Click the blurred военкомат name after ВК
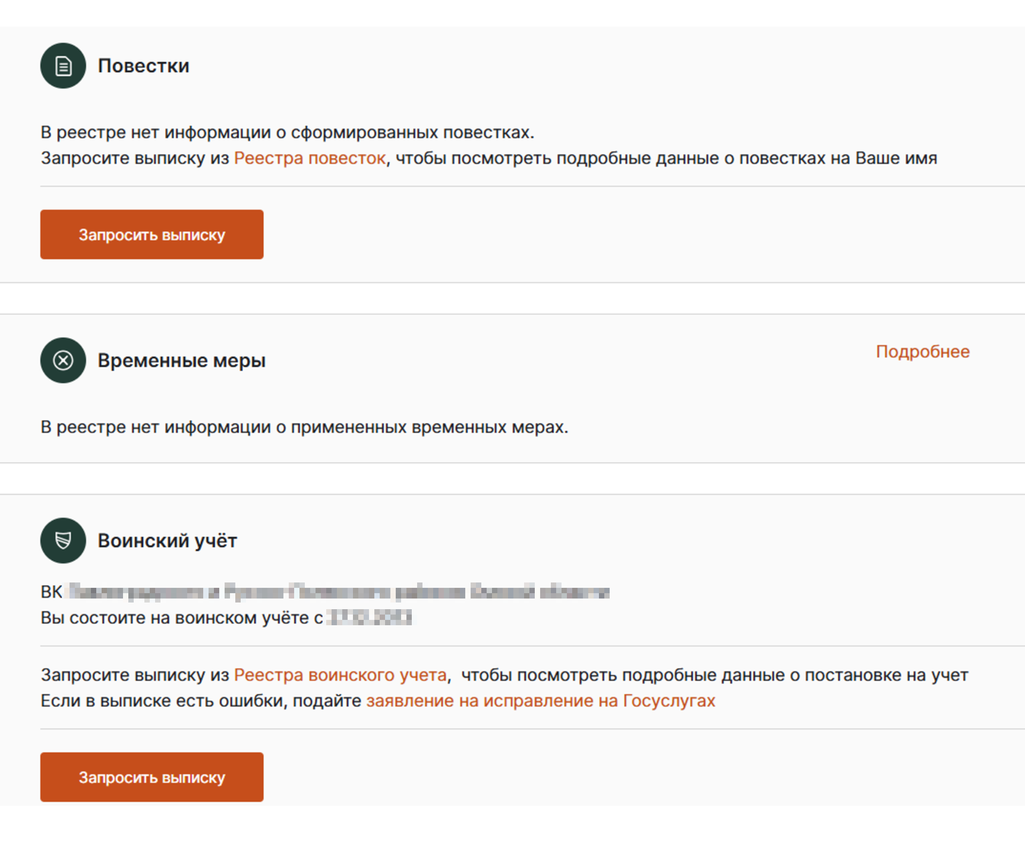The image size is (1025, 847). point(339,592)
